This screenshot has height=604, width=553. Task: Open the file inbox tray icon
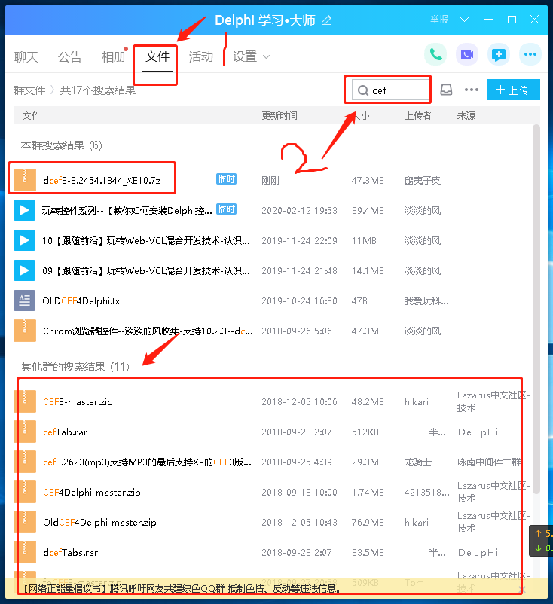[x=447, y=90]
